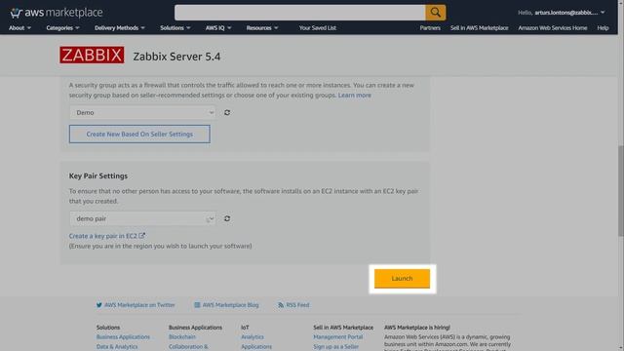Open the AWS Marketplace Blog link
The image size is (624, 351).
pyautogui.click(x=230, y=305)
